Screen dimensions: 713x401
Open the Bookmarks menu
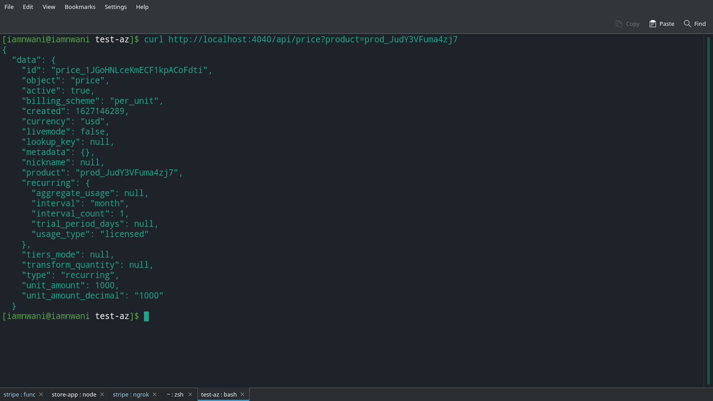pos(80,7)
